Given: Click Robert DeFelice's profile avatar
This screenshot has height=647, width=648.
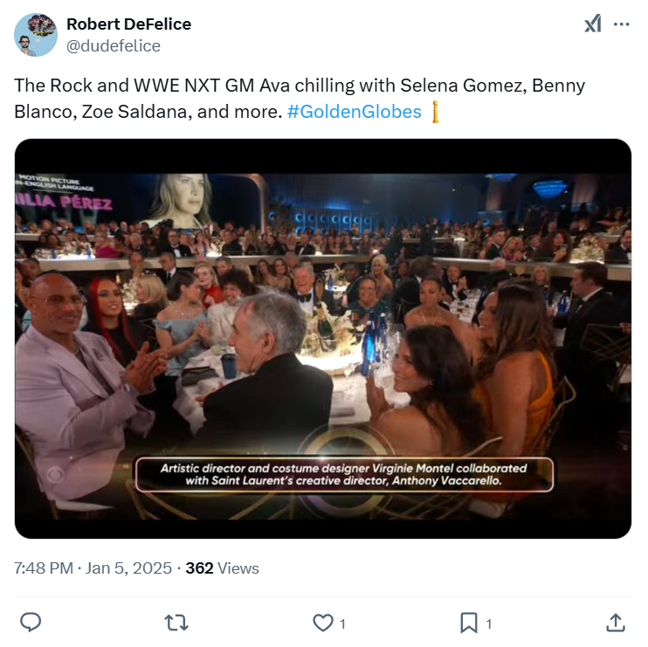Looking at the screenshot, I should (36, 35).
